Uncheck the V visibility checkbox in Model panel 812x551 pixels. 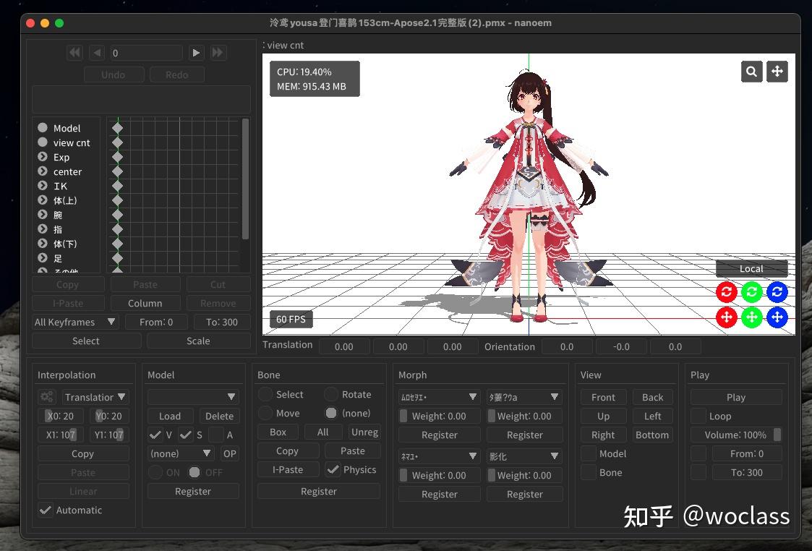pyautogui.click(x=155, y=435)
